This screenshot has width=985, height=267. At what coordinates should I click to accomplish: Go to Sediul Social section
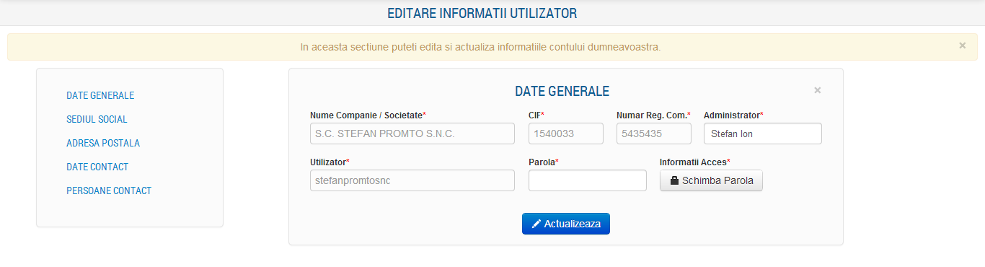coord(97,119)
